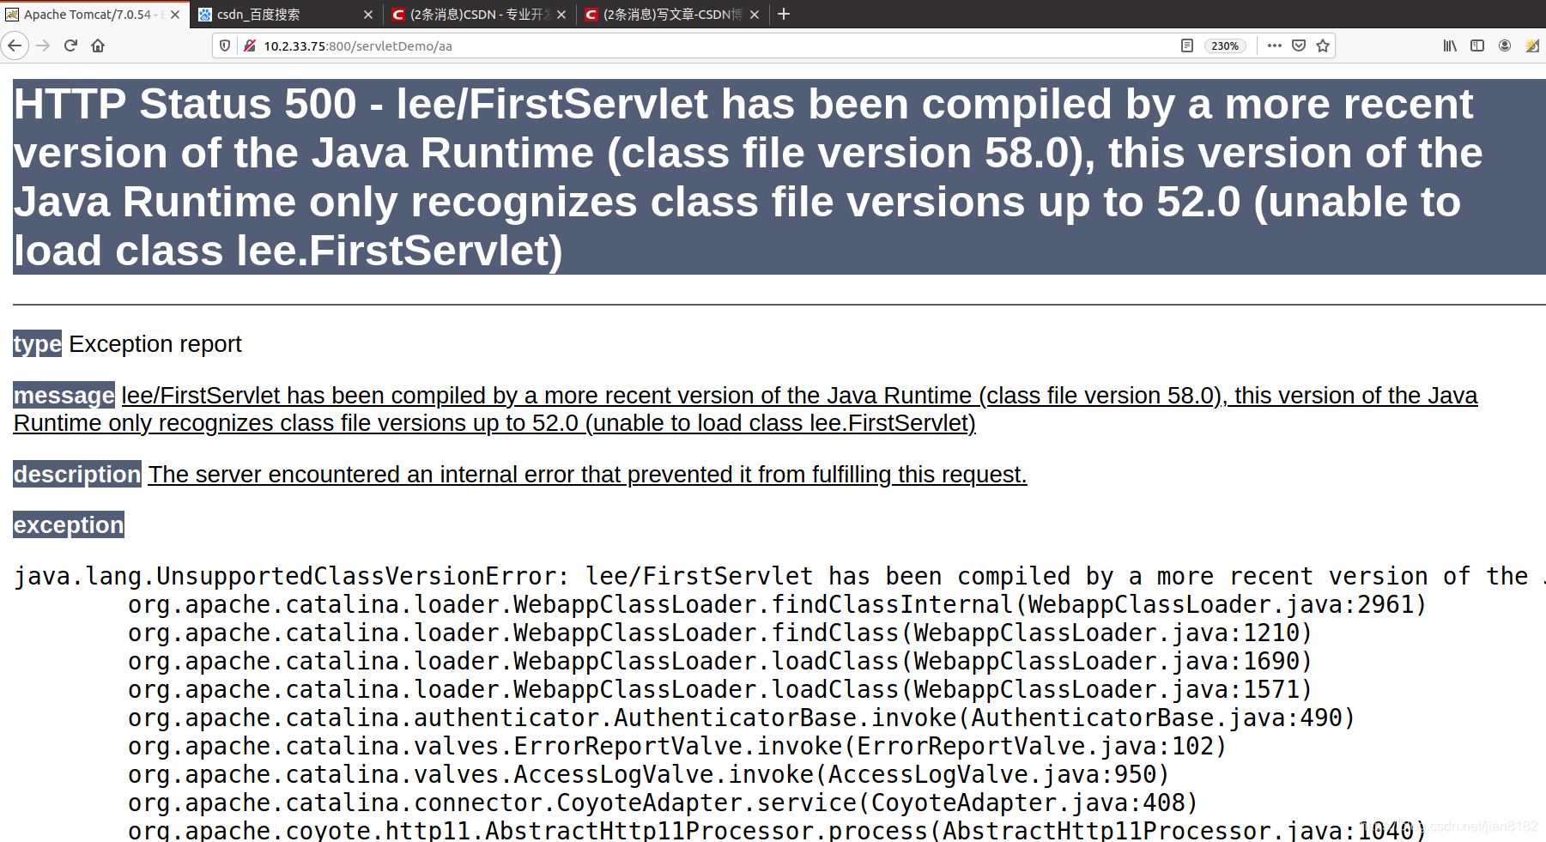Save this page to Pocket
The height and width of the screenshot is (842, 1546).
(x=1298, y=45)
